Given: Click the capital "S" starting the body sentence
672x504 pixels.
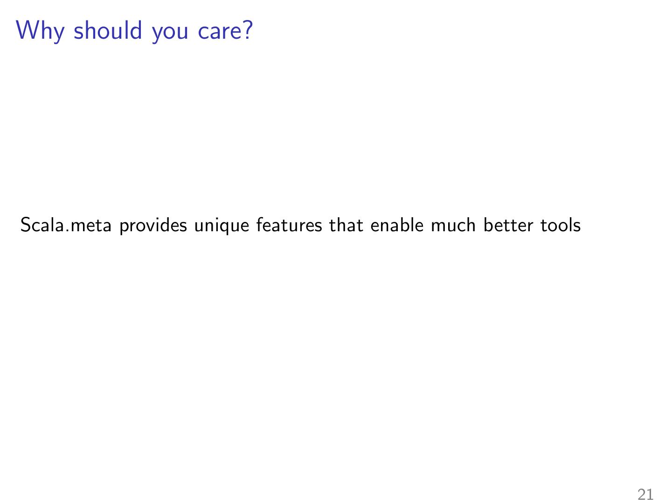Looking at the screenshot, I should [25, 225].
